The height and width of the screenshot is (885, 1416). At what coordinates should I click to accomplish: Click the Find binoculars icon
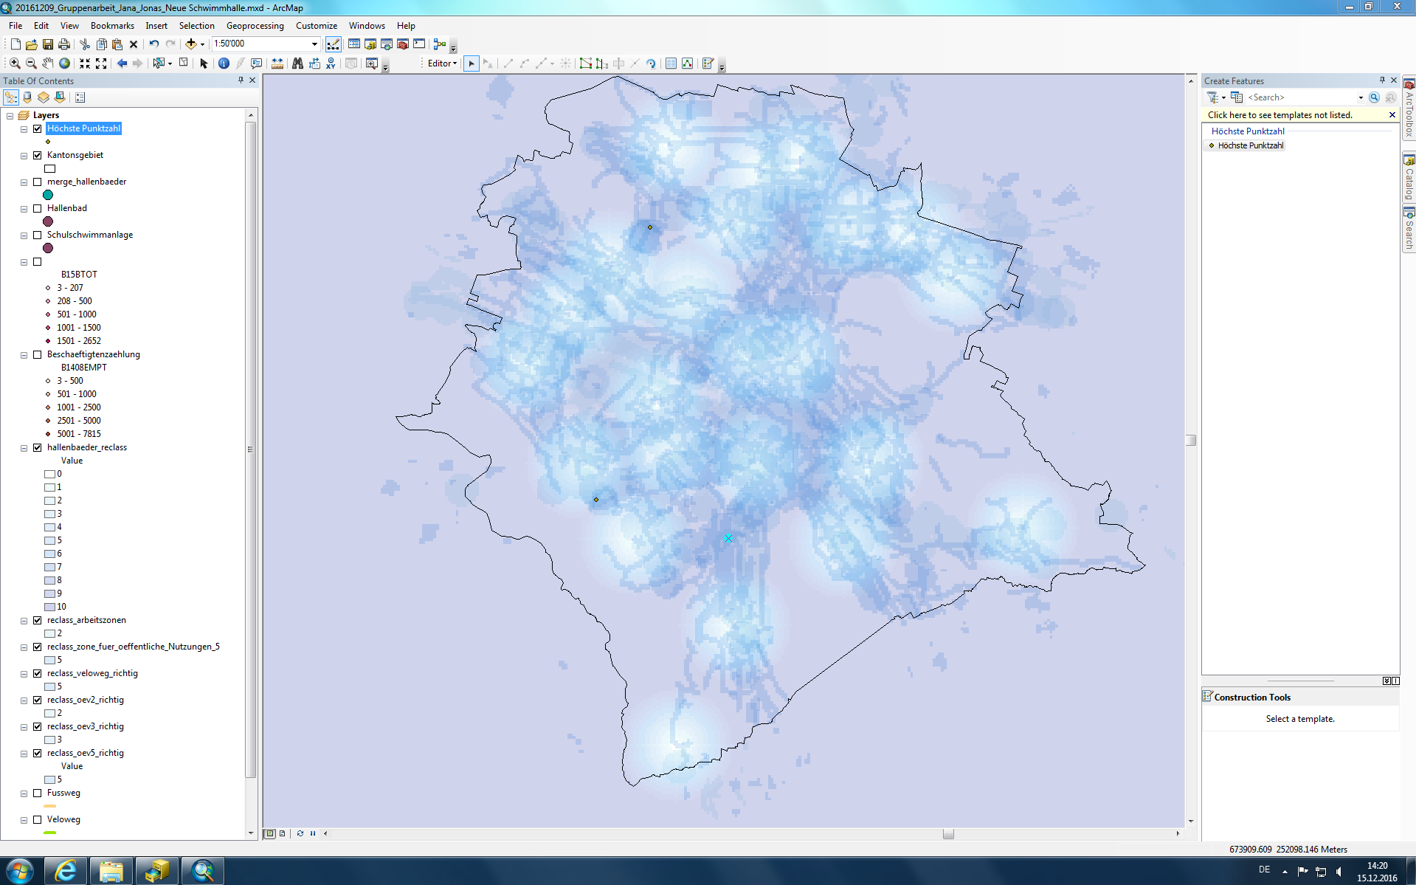click(x=297, y=63)
